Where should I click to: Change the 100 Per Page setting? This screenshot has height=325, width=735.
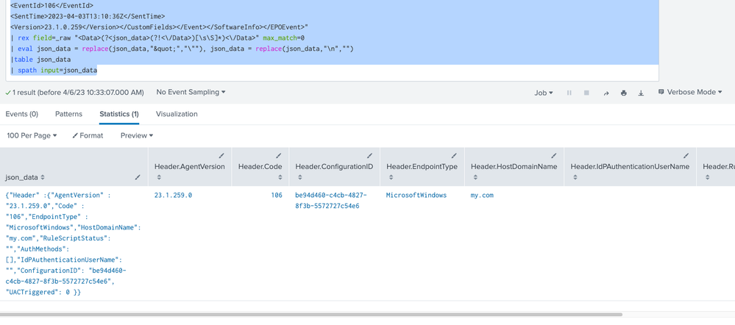(32, 135)
